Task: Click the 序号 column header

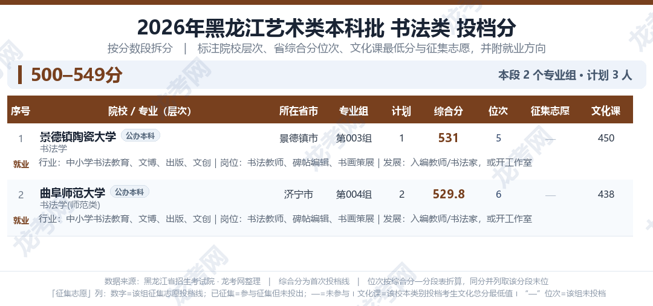Action: click(21, 111)
